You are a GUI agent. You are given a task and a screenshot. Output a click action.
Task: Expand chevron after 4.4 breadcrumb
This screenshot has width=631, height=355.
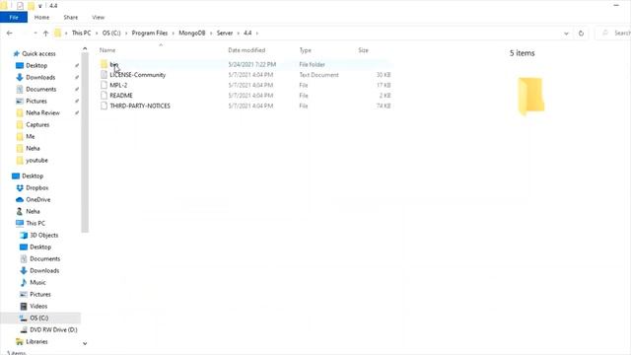(x=257, y=33)
